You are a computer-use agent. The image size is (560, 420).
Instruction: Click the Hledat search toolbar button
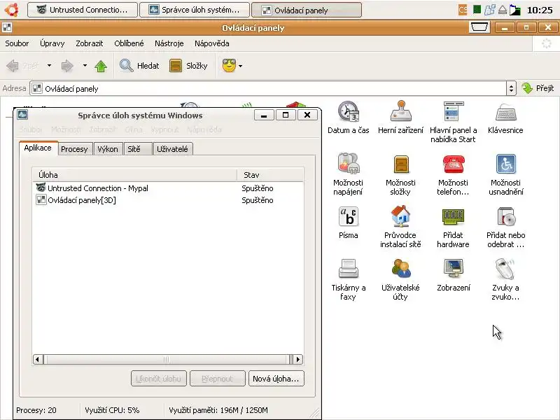[x=139, y=66]
